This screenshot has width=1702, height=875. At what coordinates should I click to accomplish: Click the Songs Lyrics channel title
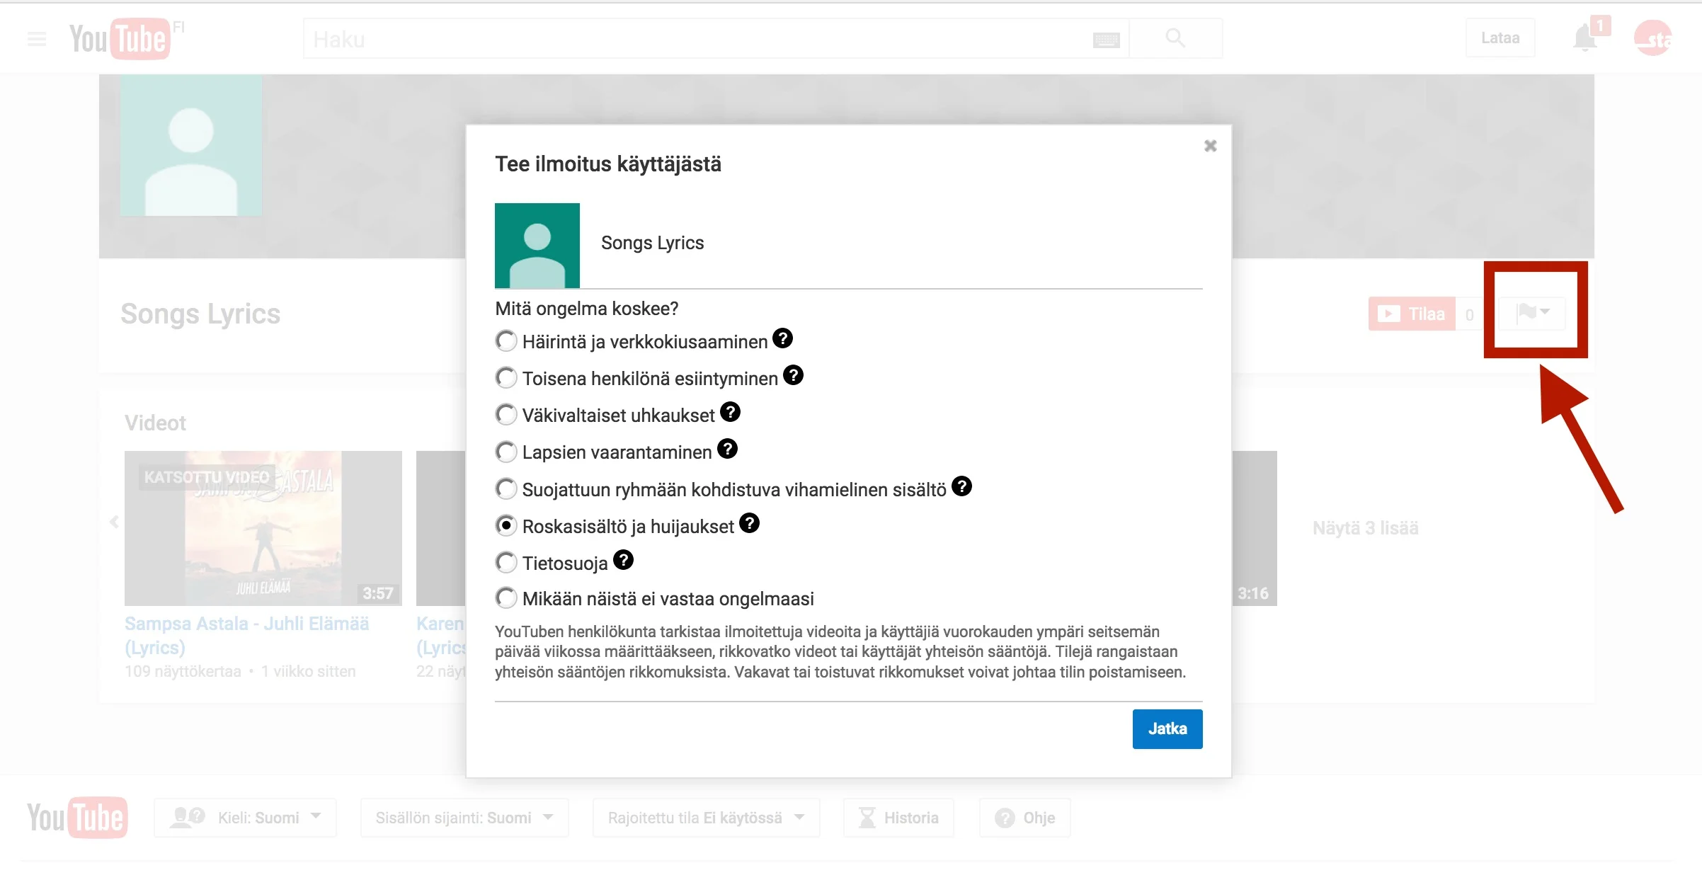click(200, 314)
